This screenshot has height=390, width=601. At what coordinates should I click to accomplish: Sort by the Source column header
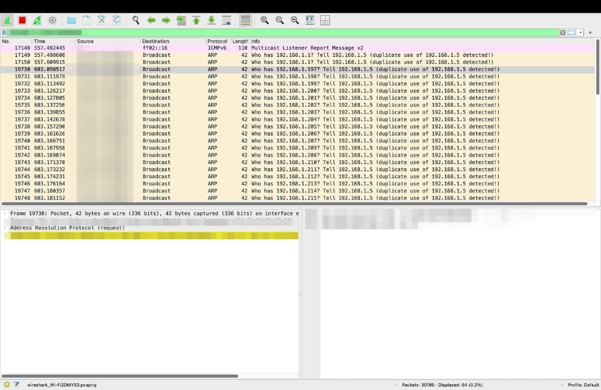[108, 42]
